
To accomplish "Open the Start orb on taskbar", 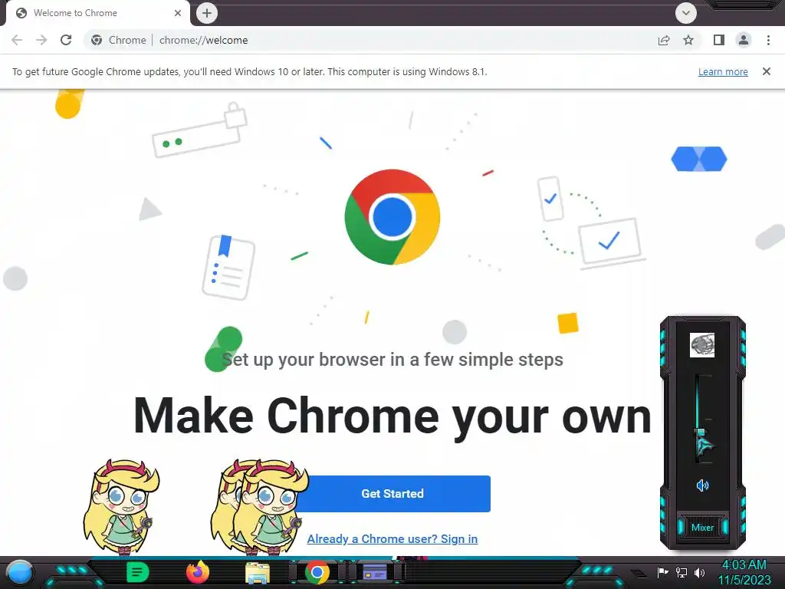I will [19, 572].
